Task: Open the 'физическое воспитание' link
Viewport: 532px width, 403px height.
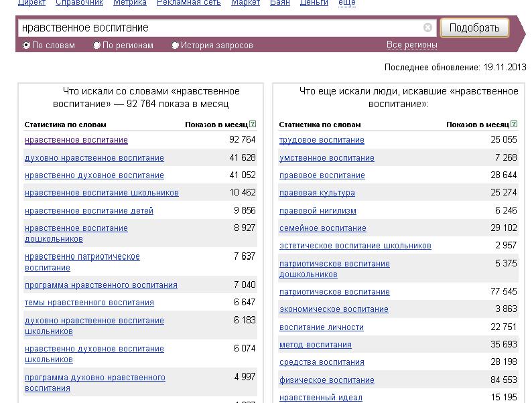Action: pos(327,380)
